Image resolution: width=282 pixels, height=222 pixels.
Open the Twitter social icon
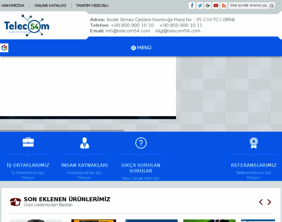pyautogui.click(x=200, y=6)
